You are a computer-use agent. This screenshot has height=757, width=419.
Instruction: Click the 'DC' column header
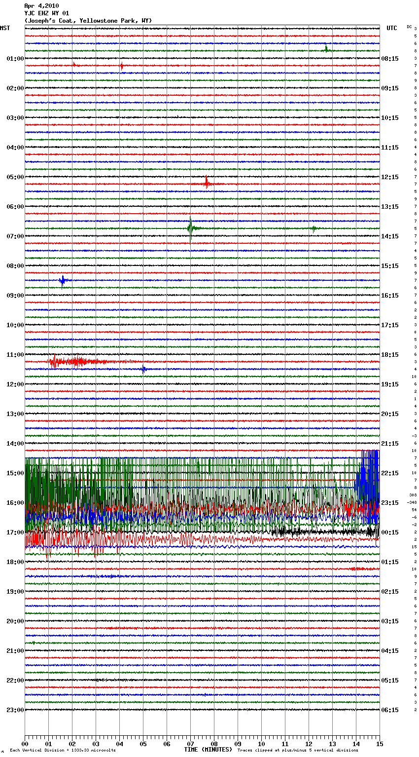point(409,27)
